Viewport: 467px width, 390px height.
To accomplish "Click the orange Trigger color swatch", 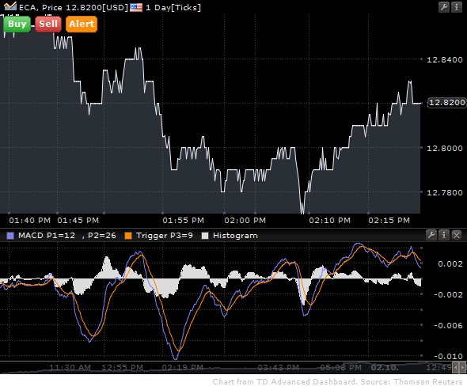I will point(128,236).
